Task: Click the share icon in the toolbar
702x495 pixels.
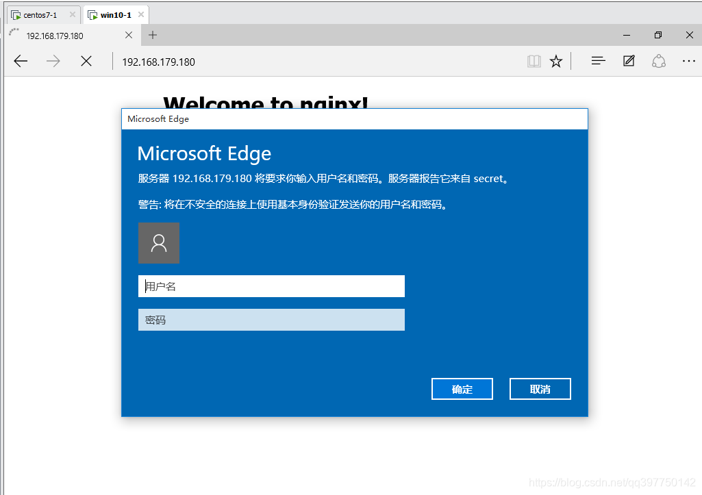Action: coord(659,61)
